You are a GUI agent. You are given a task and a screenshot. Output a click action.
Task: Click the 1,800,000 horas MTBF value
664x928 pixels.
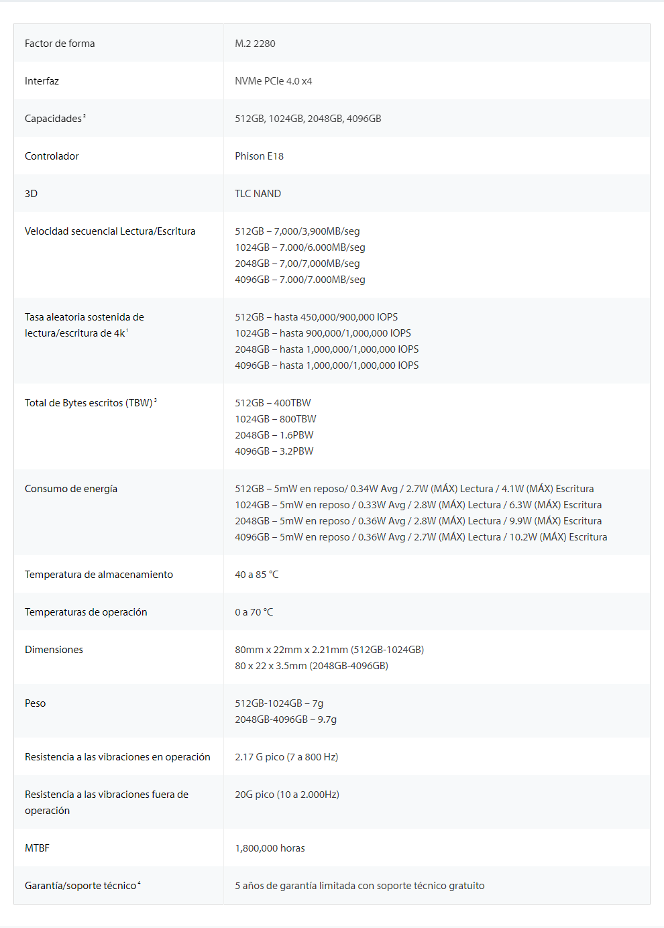[270, 848]
